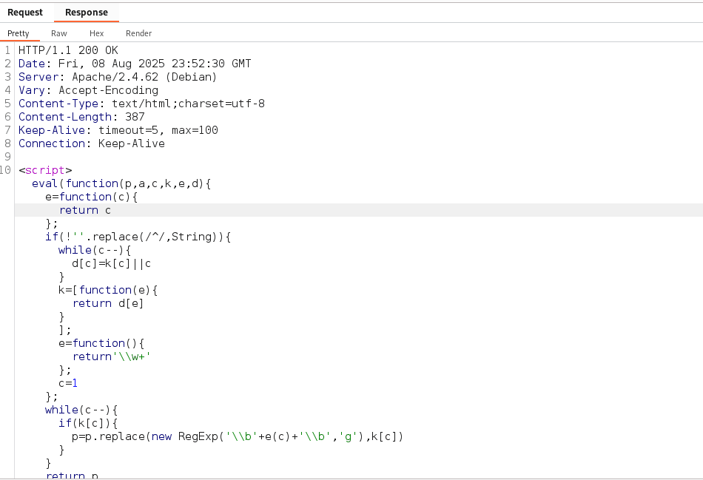This screenshot has height=480, width=703.
Task: Click the 'eval(function(p,a,c,k,e,d){' line
Action: tap(121, 183)
